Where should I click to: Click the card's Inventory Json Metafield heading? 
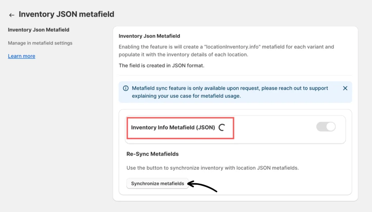coord(149,36)
